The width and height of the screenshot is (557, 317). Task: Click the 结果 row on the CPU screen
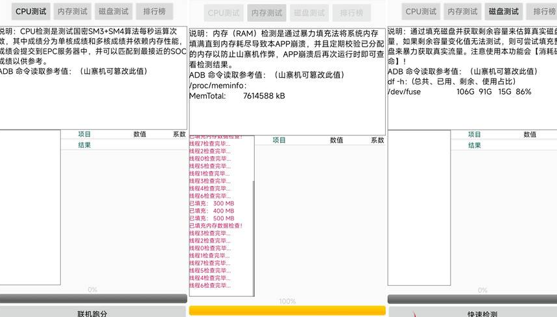click(124, 145)
